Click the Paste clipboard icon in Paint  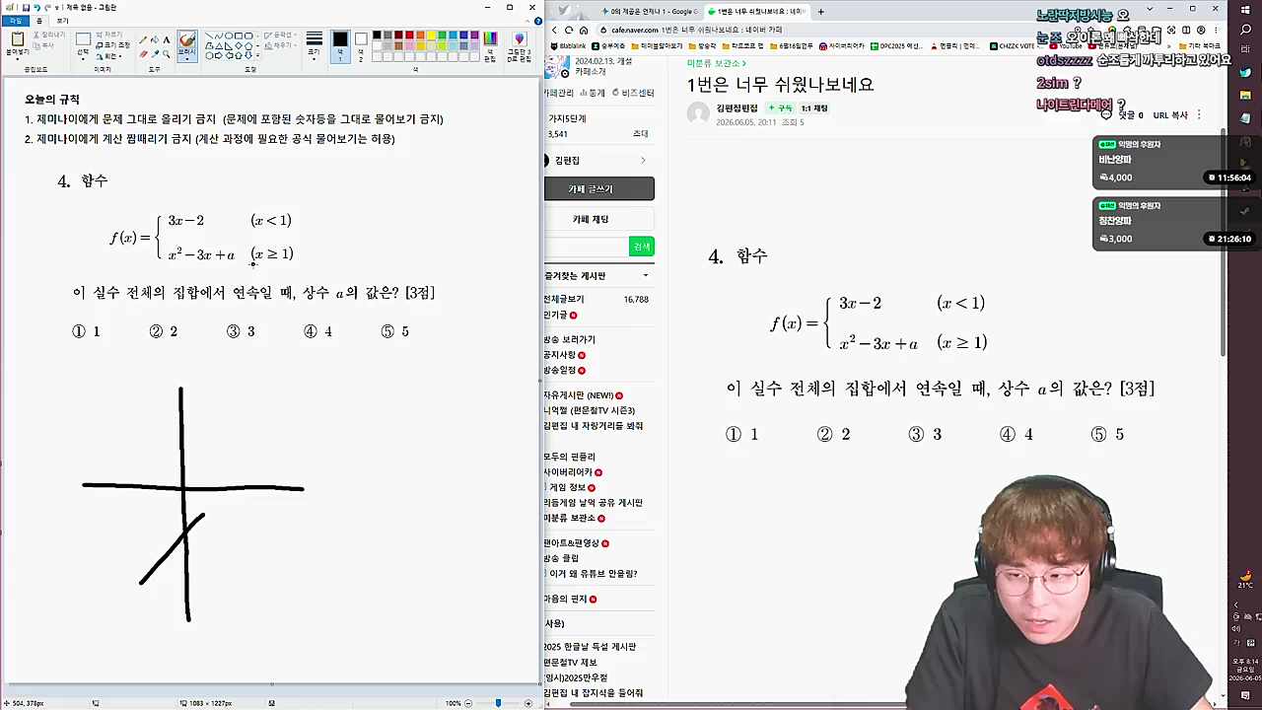18,38
